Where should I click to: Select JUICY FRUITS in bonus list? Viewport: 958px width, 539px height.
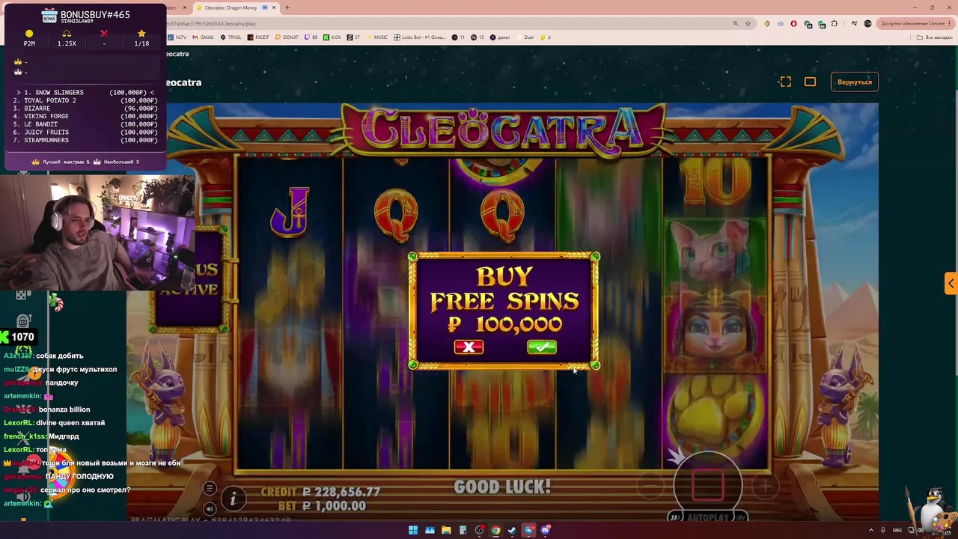pos(86,133)
